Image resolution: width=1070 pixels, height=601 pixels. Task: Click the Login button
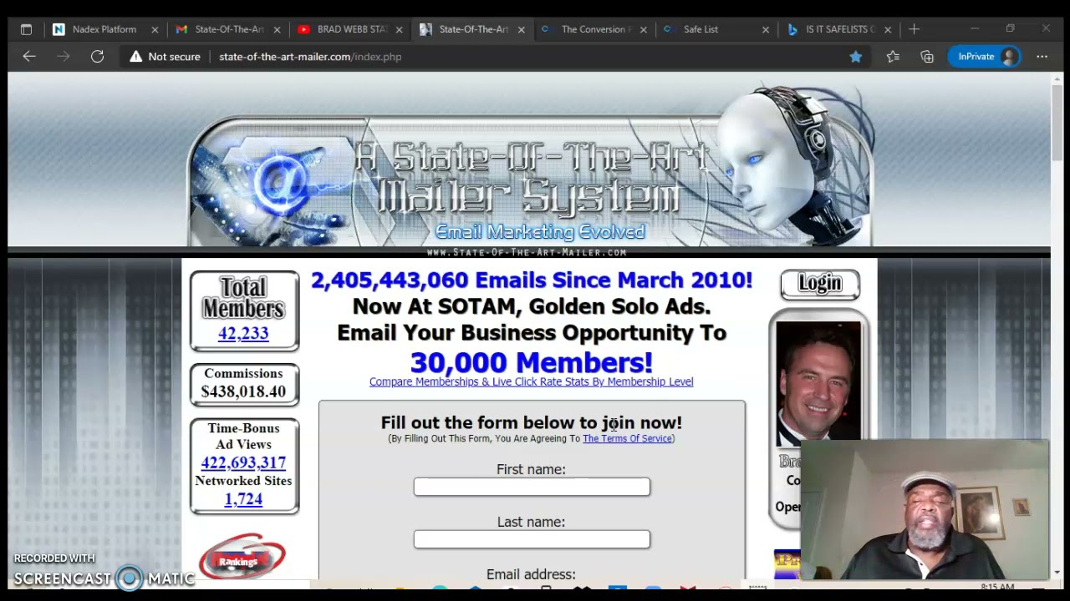point(820,284)
